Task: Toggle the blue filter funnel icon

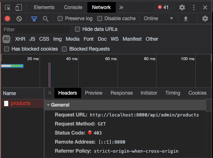Action: (34, 19)
